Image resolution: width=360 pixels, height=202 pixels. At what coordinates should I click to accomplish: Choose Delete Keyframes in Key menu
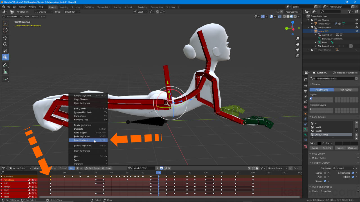(x=88, y=125)
